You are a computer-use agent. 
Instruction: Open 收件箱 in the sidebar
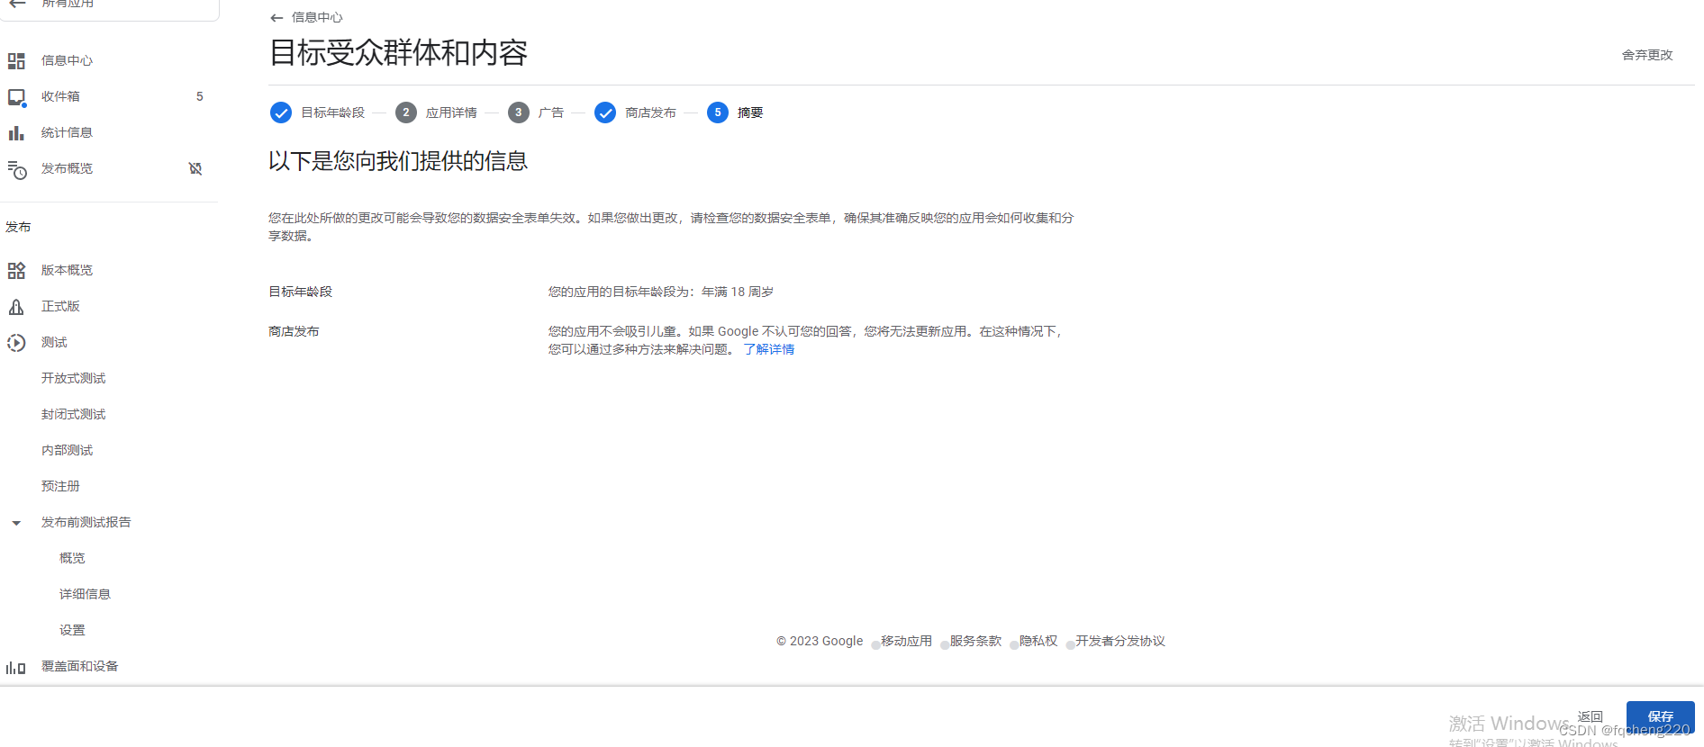tap(60, 96)
